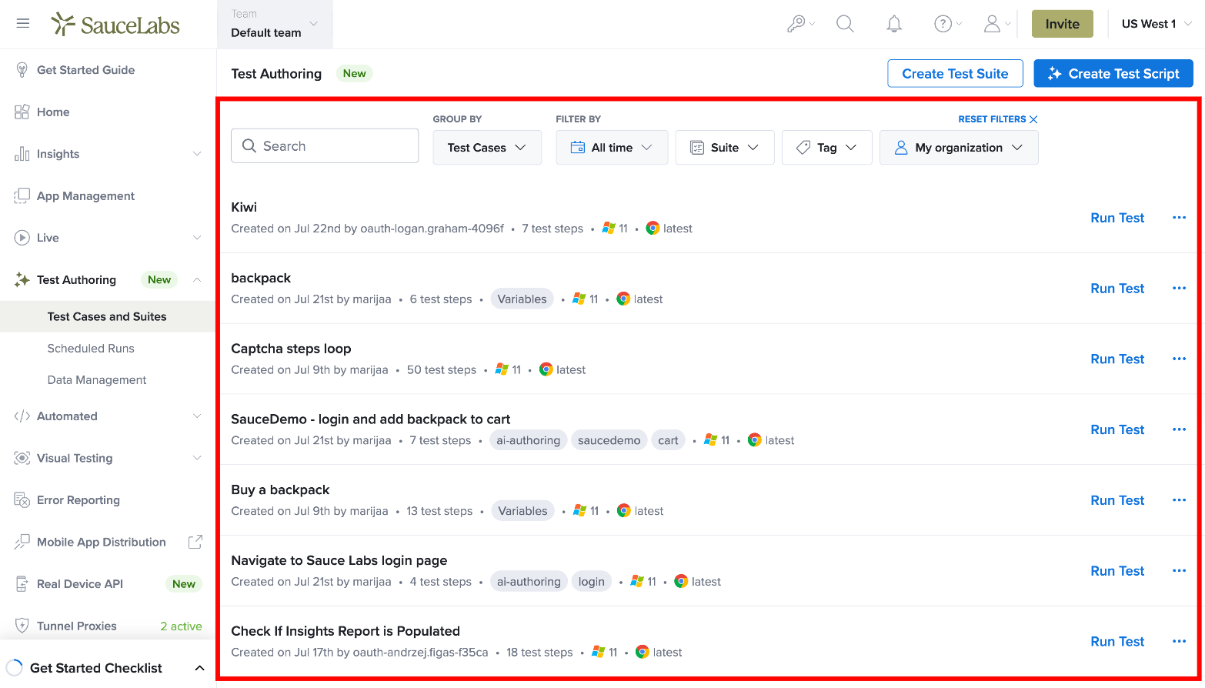Open the search icon in header

click(x=845, y=24)
